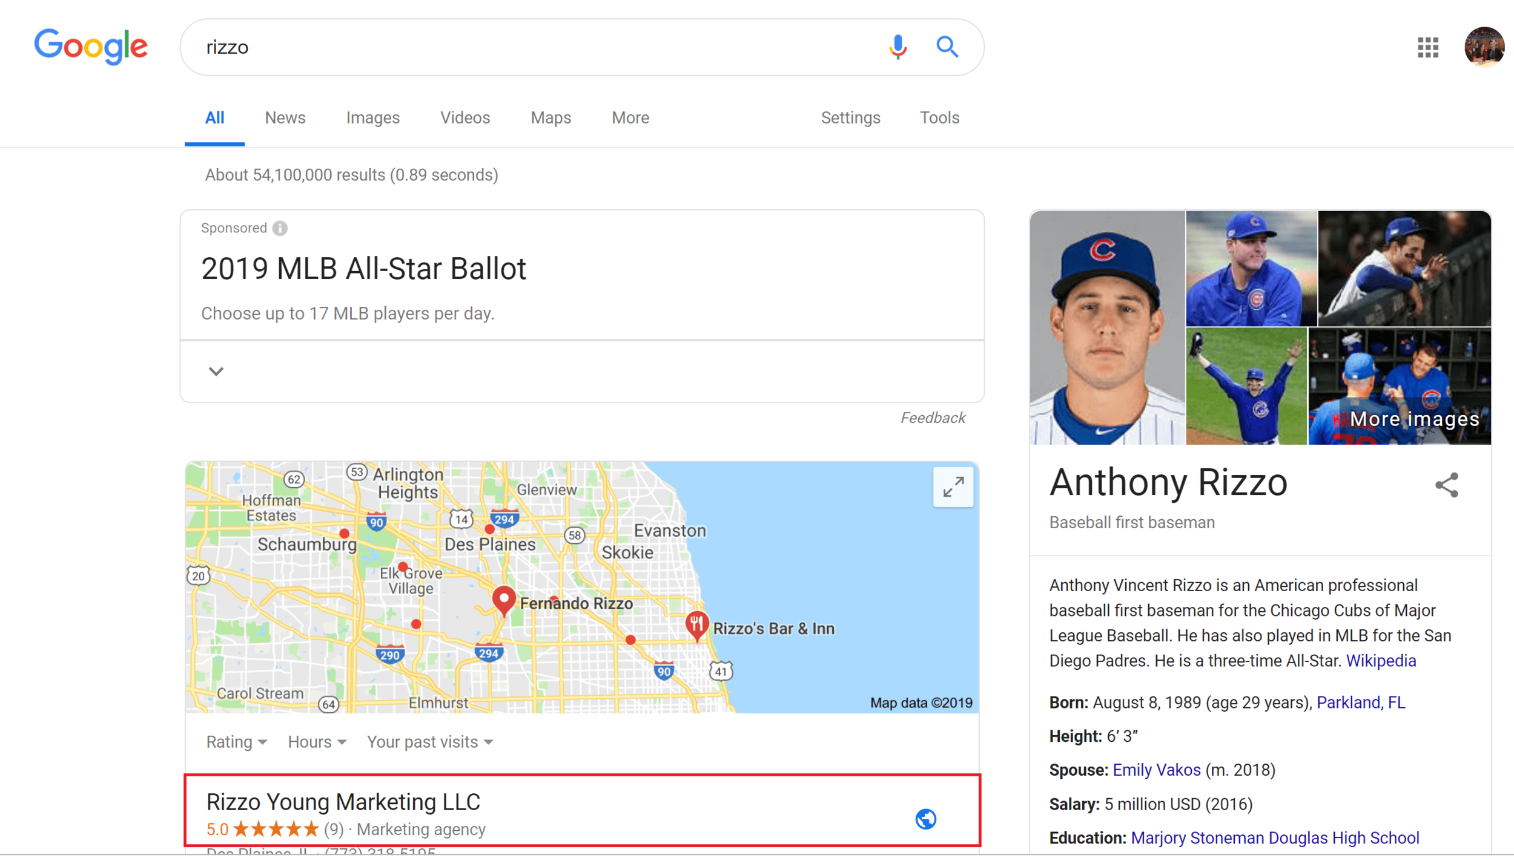
Task: Click the blue search magnifier icon
Action: [947, 47]
